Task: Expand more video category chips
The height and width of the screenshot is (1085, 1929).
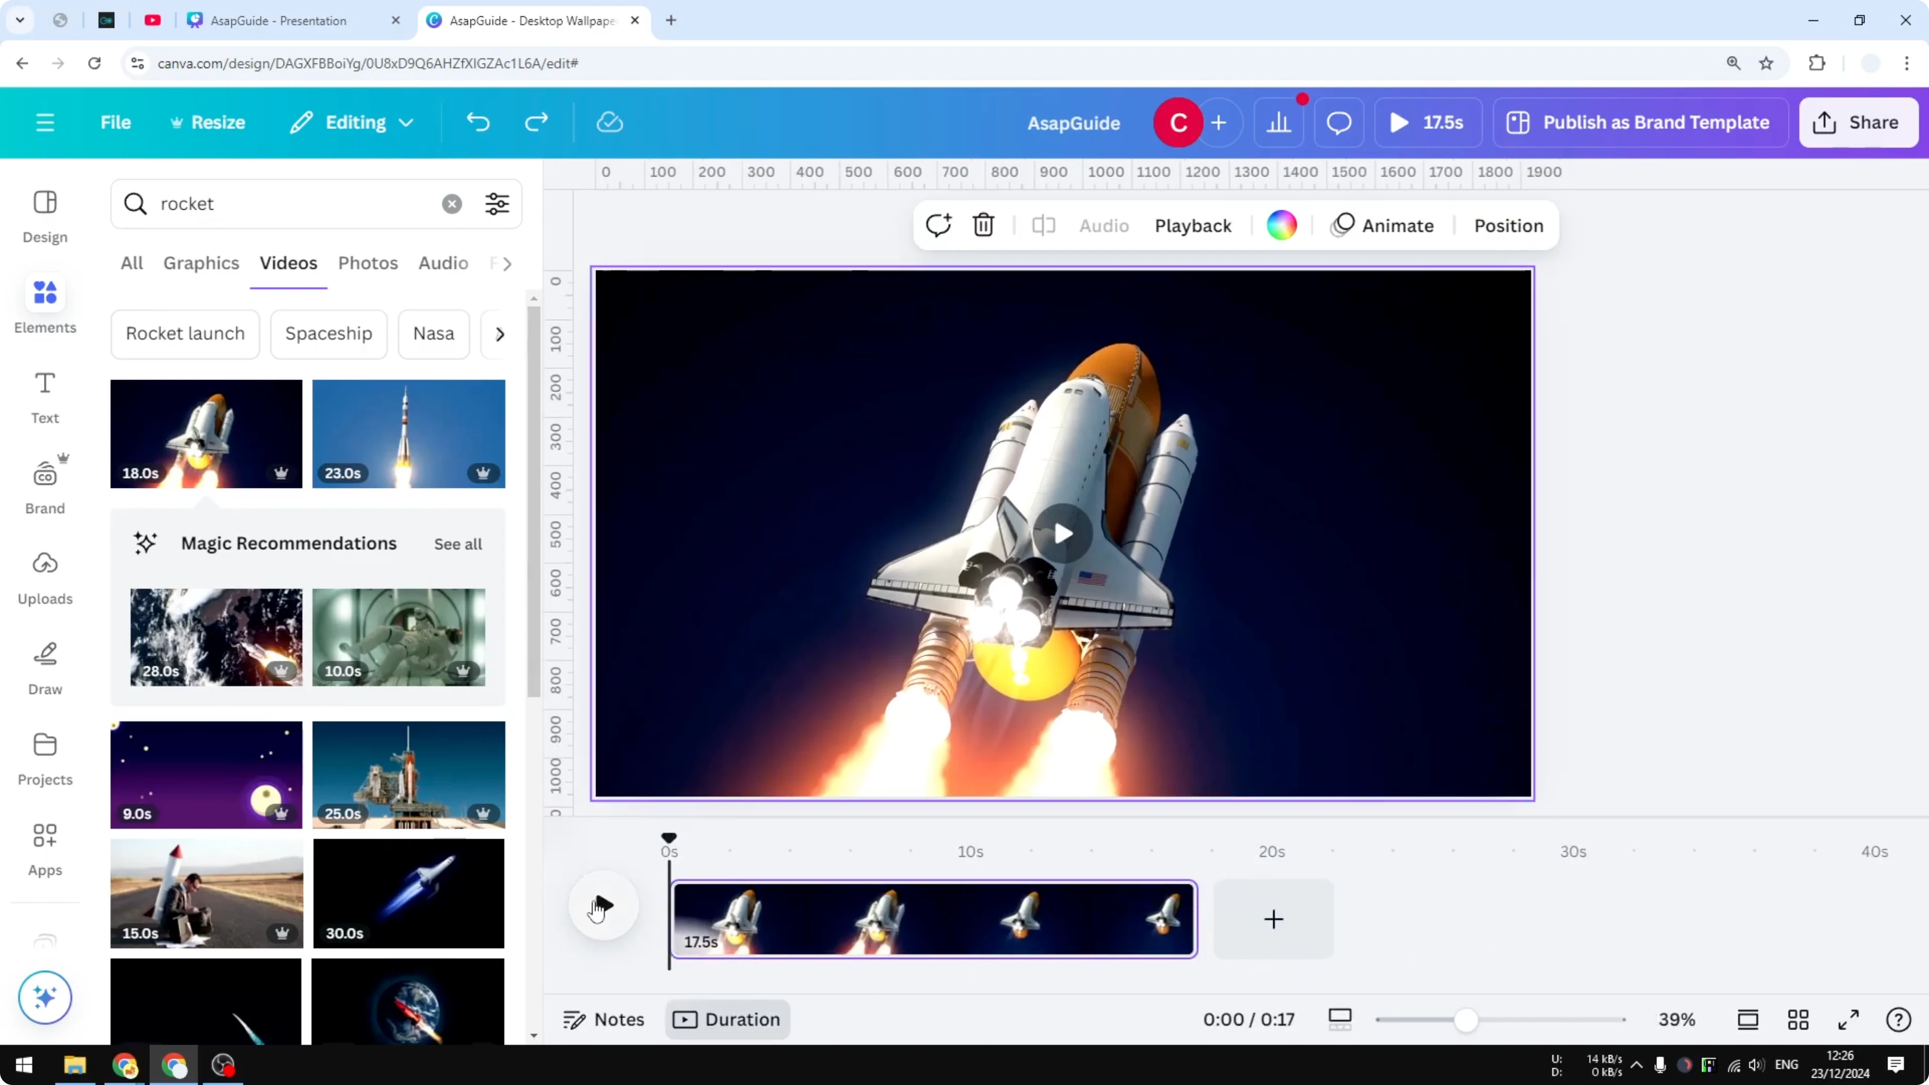Action: click(498, 334)
